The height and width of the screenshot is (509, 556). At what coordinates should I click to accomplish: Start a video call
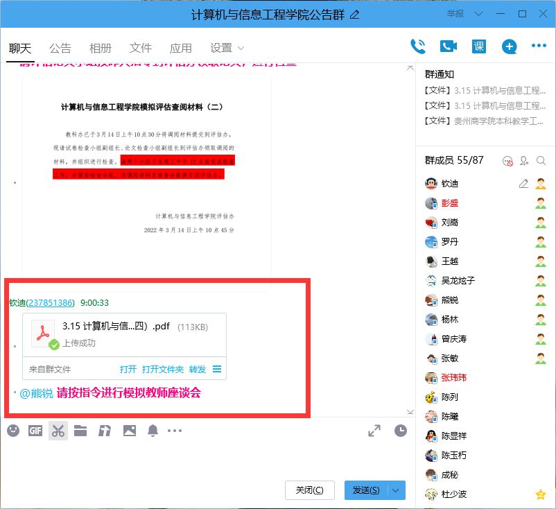[x=447, y=46]
